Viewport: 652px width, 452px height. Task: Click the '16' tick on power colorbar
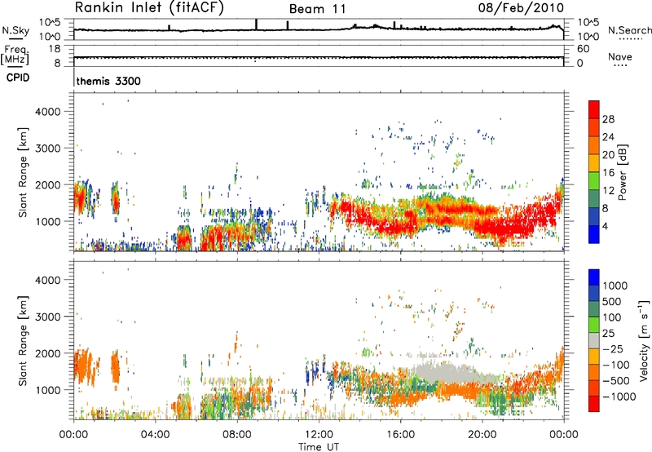(x=608, y=172)
